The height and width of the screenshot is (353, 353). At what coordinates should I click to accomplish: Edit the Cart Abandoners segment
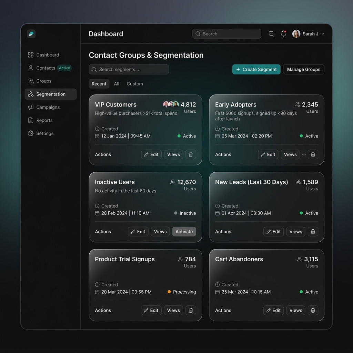pos(273,311)
